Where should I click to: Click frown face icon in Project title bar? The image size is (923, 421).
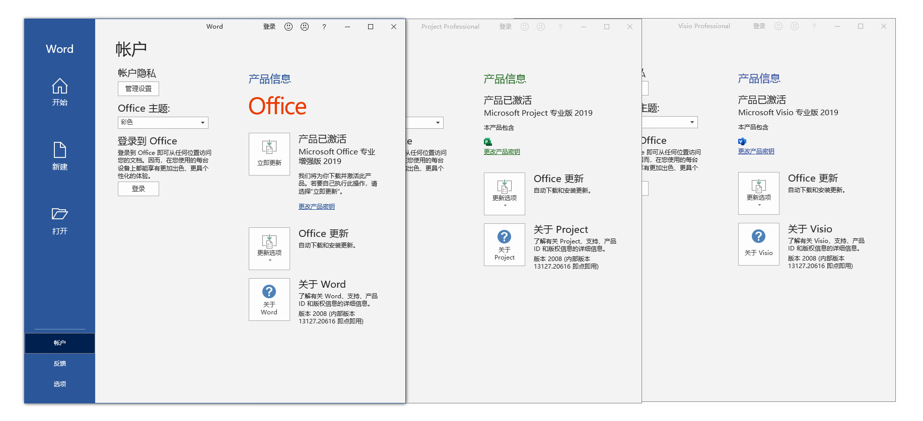pyautogui.click(x=541, y=27)
